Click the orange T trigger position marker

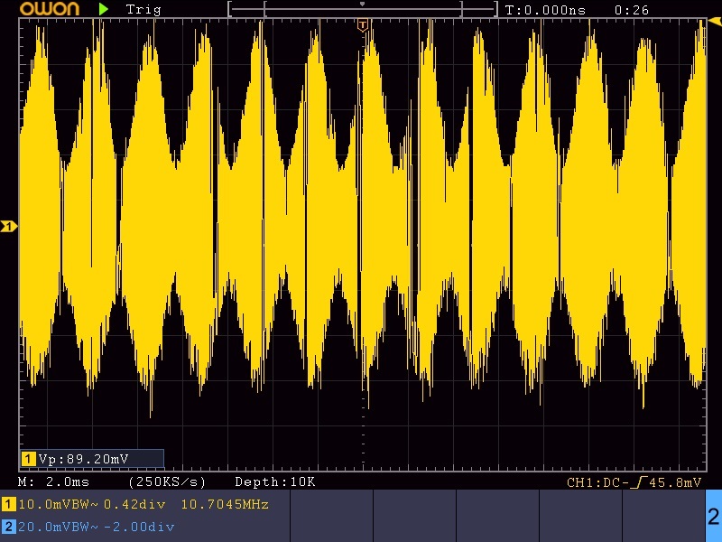[363, 25]
